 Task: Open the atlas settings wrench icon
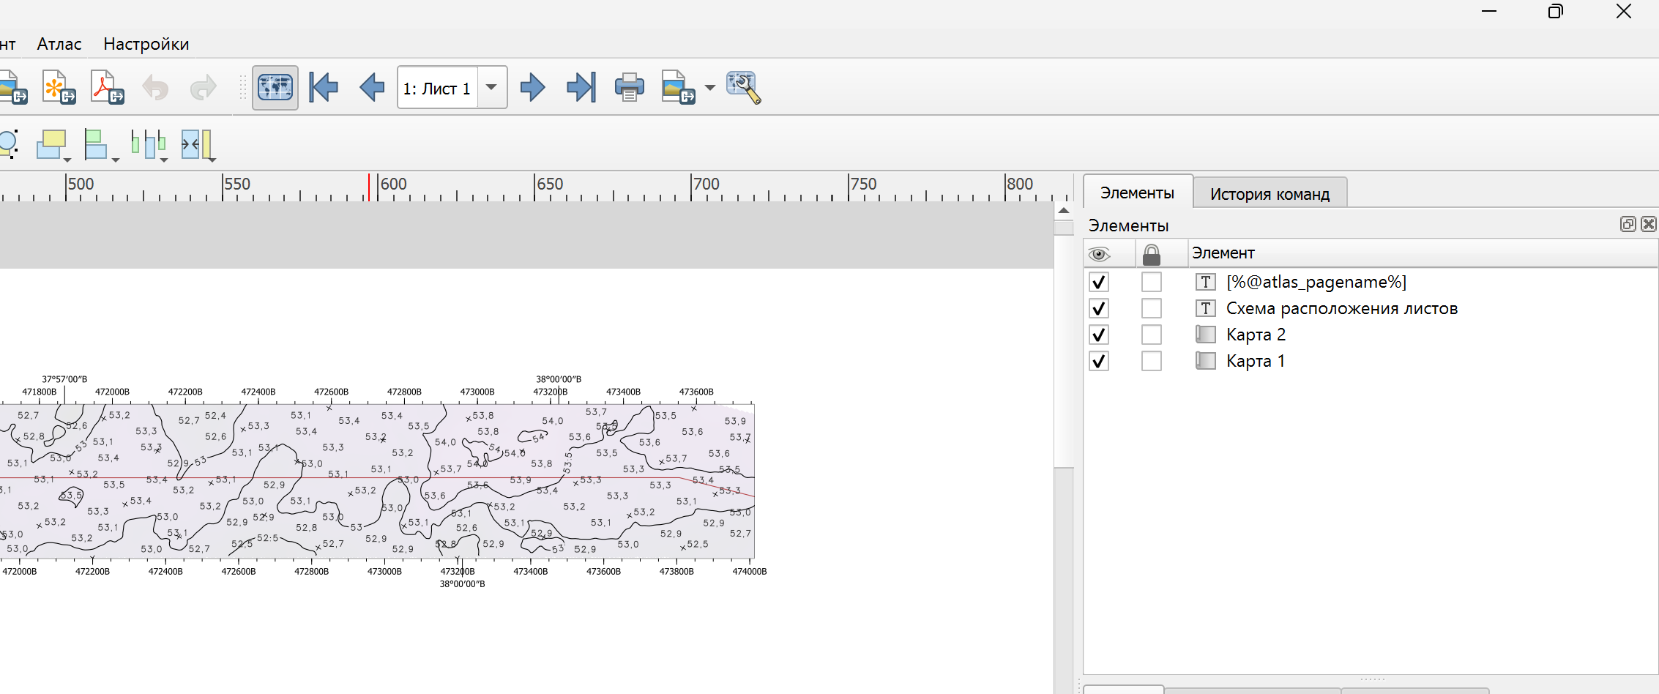744,88
